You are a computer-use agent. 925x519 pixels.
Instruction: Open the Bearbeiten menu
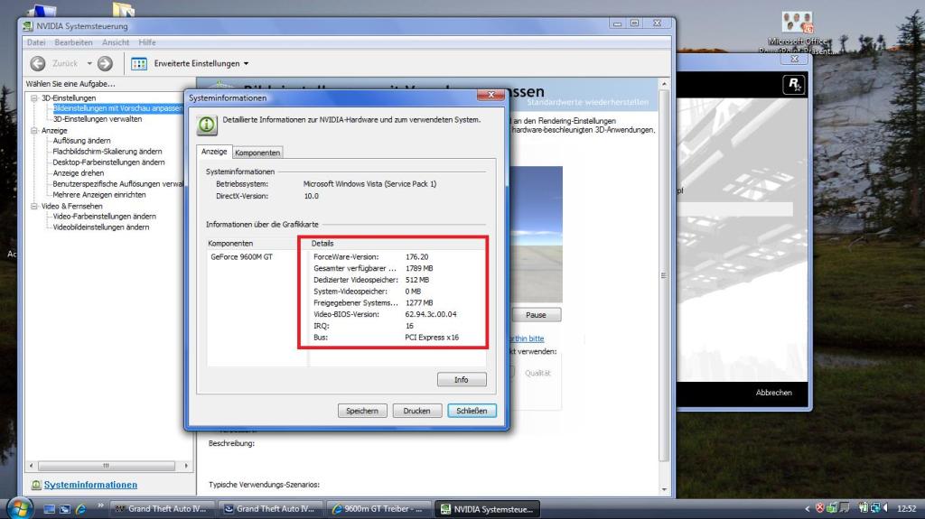(73, 42)
